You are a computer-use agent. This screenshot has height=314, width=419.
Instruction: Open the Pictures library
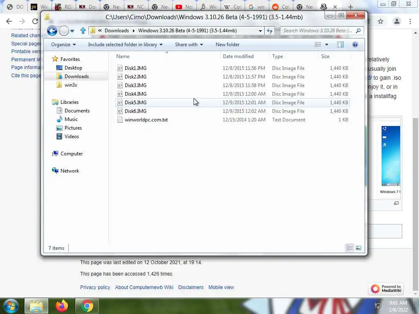[x=73, y=128]
